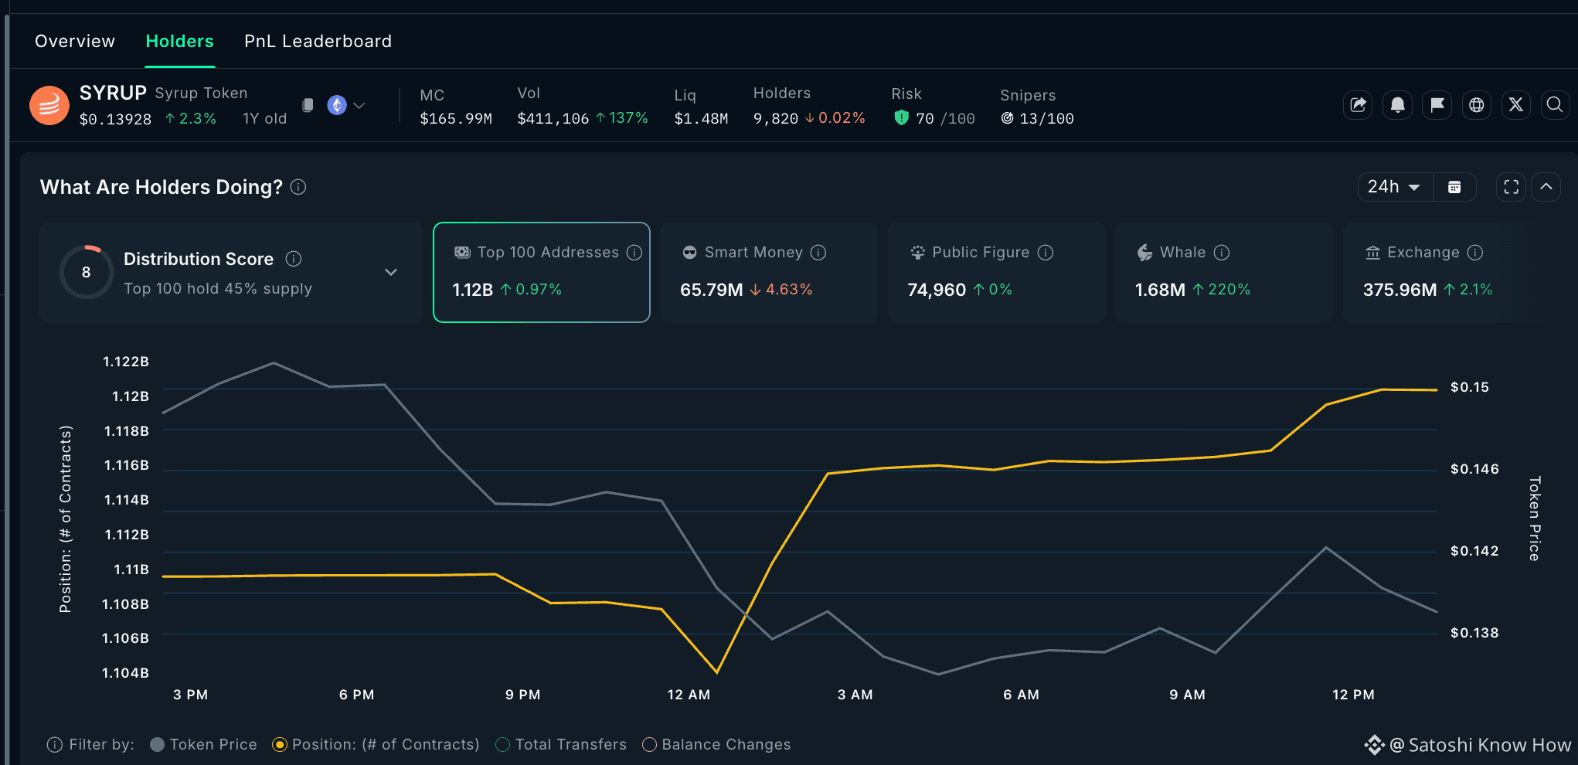Expand chart to fullscreen
1578x765 pixels.
pos(1511,187)
